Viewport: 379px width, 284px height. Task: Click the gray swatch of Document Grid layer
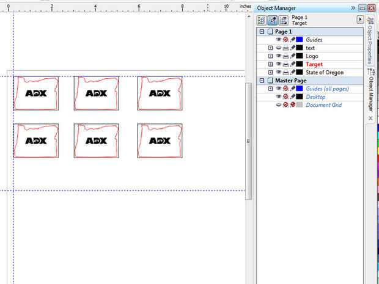pyautogui.click(x=300, y=105)
